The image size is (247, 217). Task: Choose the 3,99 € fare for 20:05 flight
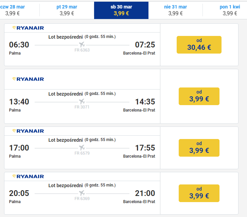(x=199, y=193)
